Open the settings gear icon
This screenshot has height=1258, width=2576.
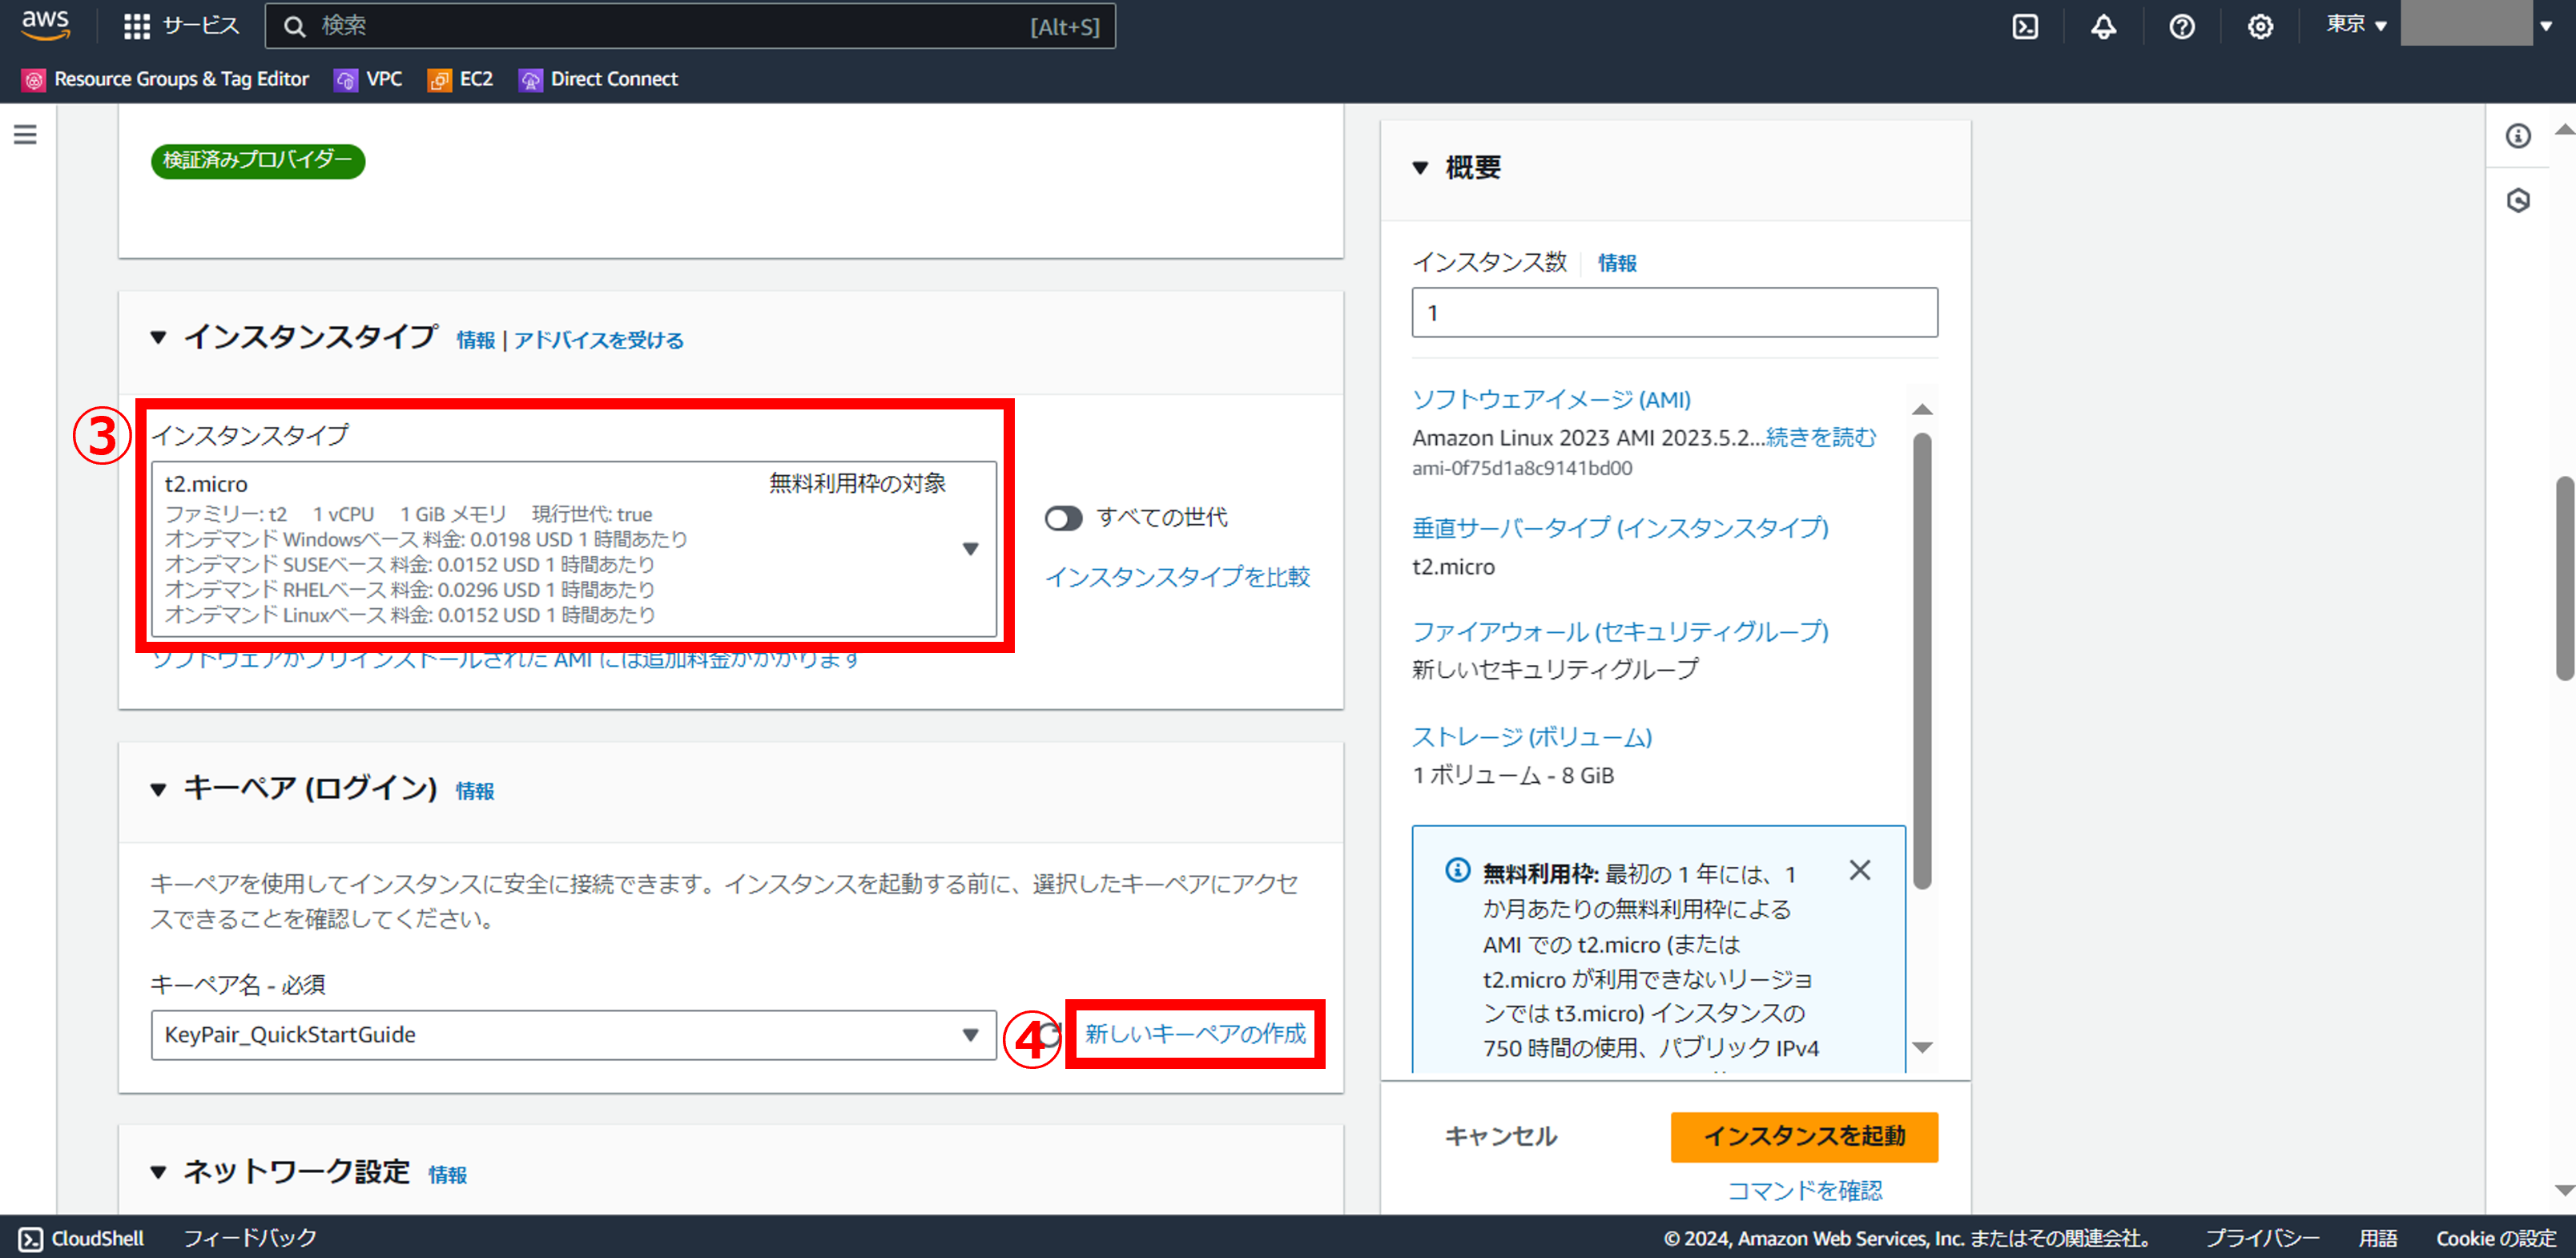2260,27
